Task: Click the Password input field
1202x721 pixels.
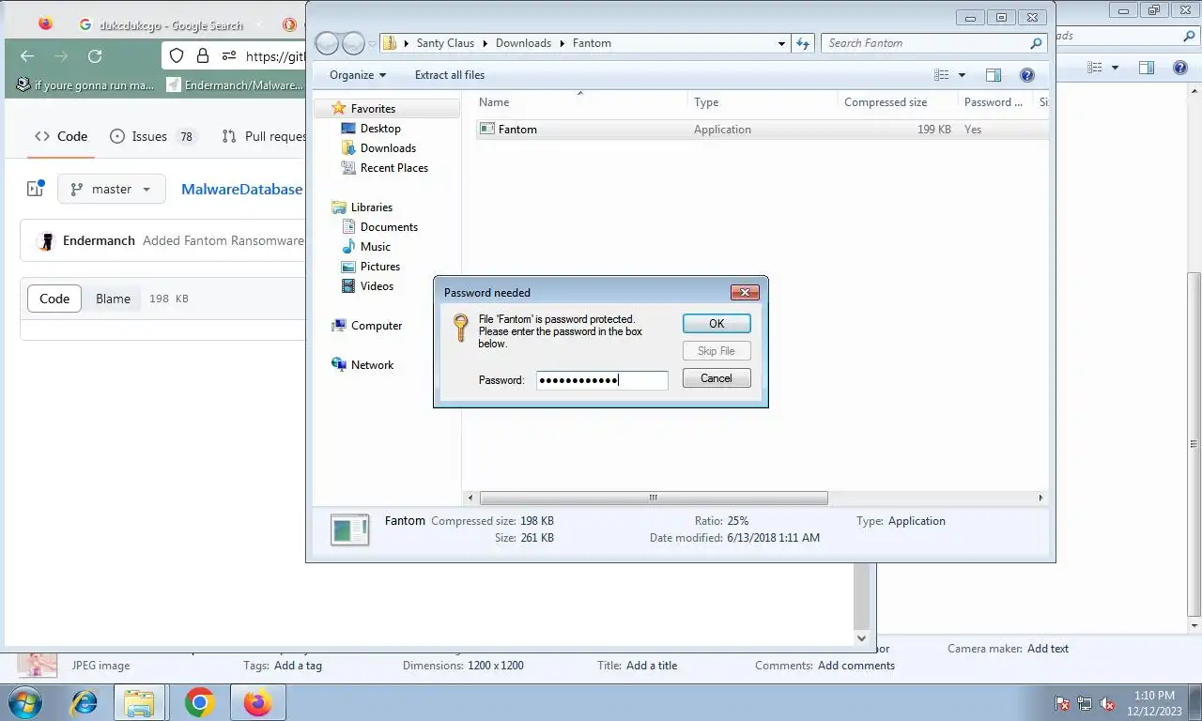Action: (602, 380)
